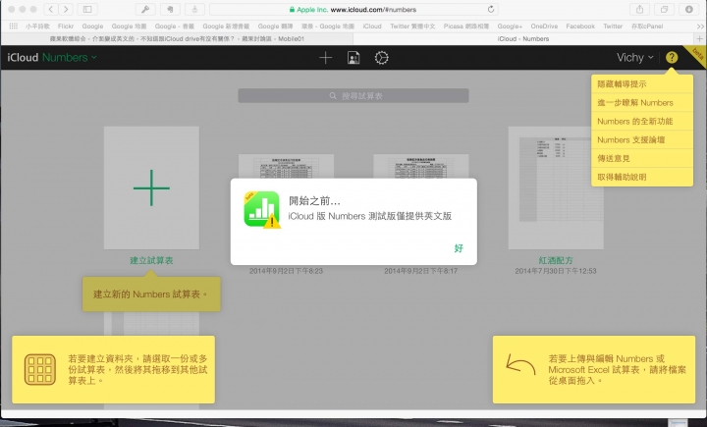This screenshot has height=427, width=707.
Task: Click the 紅酒配方 file name
Action: [556, 260]
